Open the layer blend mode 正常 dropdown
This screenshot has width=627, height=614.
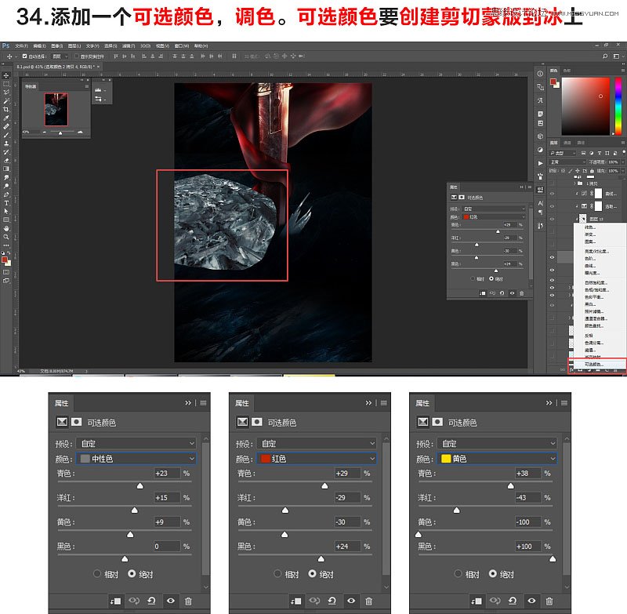pyautogui.click(x=567, y=162)
